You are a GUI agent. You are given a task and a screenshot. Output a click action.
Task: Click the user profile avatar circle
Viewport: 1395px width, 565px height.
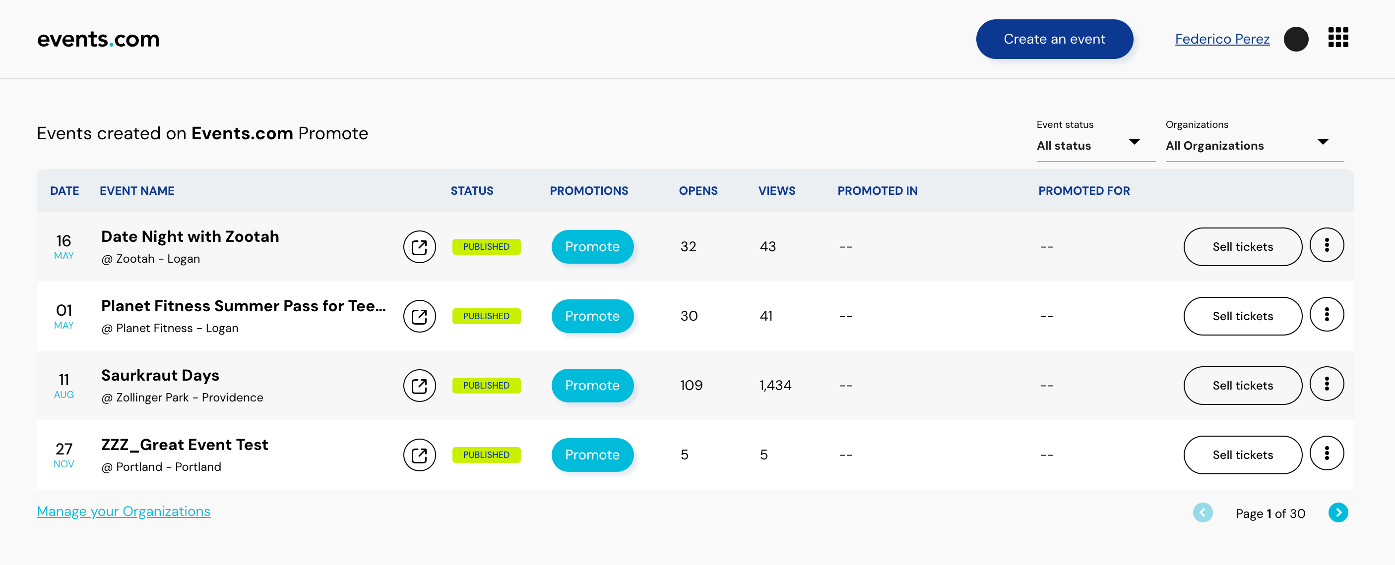click(x=1296, y=39)
